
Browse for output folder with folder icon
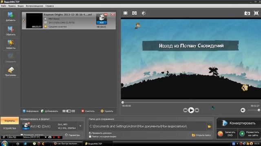click(209, 126)
